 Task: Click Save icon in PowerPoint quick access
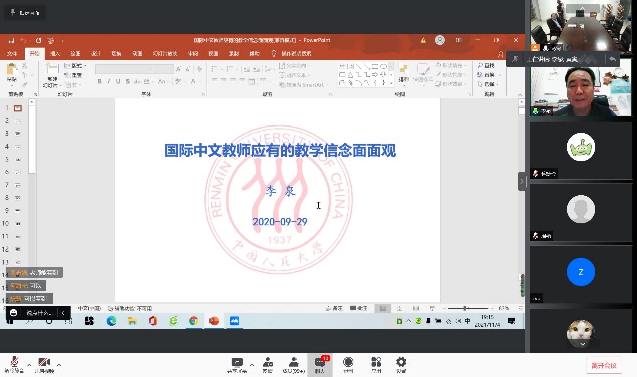tap(11, 40)
